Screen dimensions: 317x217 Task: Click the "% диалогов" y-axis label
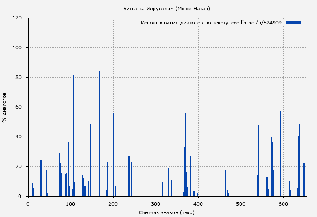[x=5, y=107]
